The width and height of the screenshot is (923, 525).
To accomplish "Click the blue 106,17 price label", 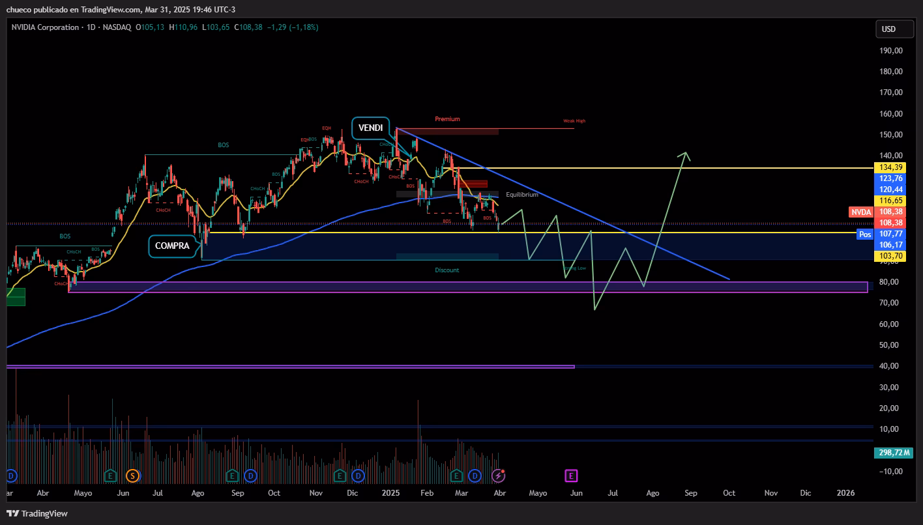I will [890, 245].
